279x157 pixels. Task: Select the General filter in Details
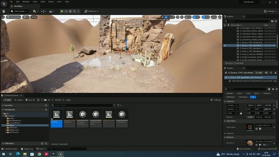[230, 93]
